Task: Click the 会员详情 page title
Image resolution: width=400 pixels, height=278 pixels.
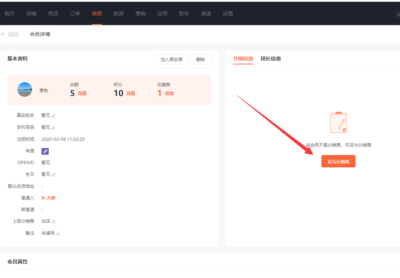Action: tap(40, 34)
